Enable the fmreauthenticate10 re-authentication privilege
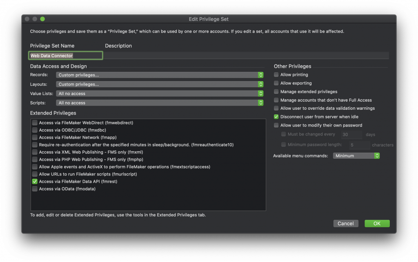 coord(35,144)
